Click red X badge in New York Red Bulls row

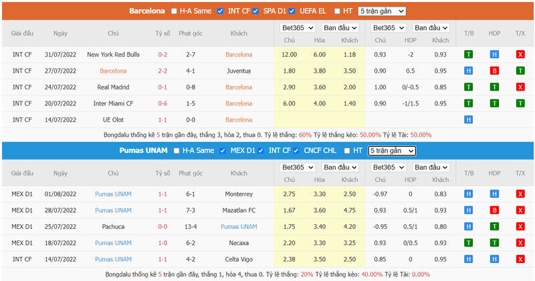[520, 55]
